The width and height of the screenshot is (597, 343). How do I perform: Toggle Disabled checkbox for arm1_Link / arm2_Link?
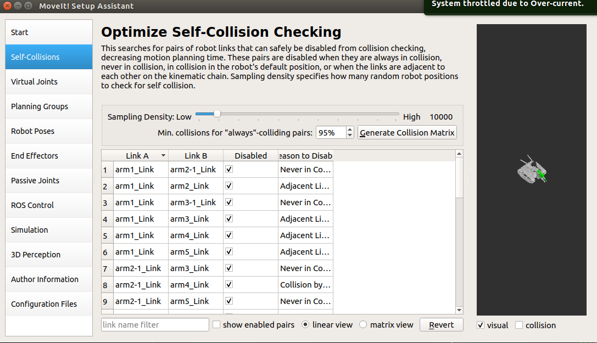pyautogui.click(x=229, y=186)
